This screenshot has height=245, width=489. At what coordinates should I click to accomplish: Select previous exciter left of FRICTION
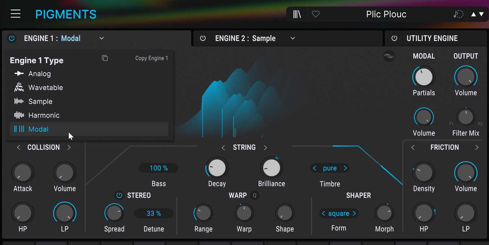413,147
